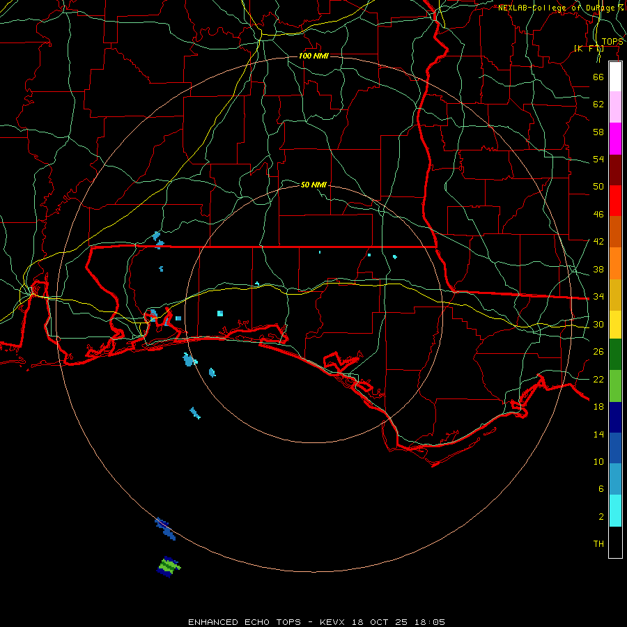
Task: Click the dark maroon legend swatch
Action: coord(615,170)
